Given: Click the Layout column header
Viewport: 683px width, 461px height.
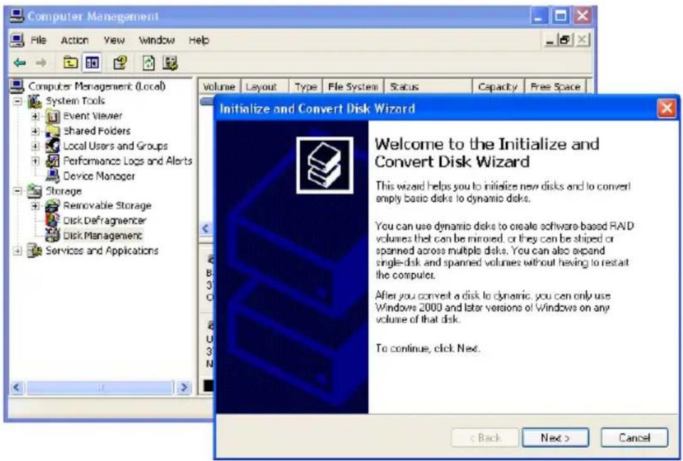Looking at the screenshot, I should pyautogui.click(x=264, y=87).
